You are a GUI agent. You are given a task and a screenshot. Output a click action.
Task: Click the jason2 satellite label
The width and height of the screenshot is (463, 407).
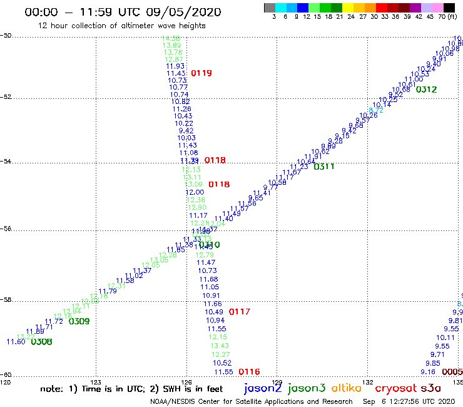pos(263,388)
